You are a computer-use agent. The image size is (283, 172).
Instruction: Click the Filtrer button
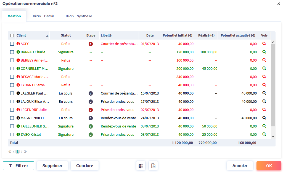[x=18, y=166]
